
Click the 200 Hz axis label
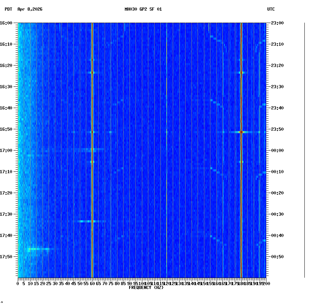point(265,284)
